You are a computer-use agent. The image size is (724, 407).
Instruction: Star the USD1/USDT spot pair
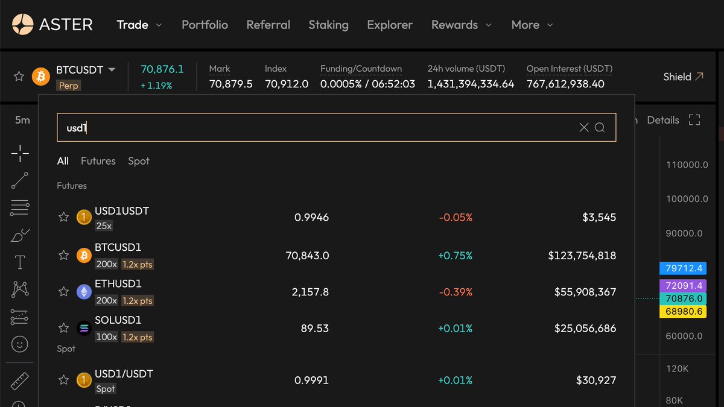pyautogui.click(x=63, y=380)
